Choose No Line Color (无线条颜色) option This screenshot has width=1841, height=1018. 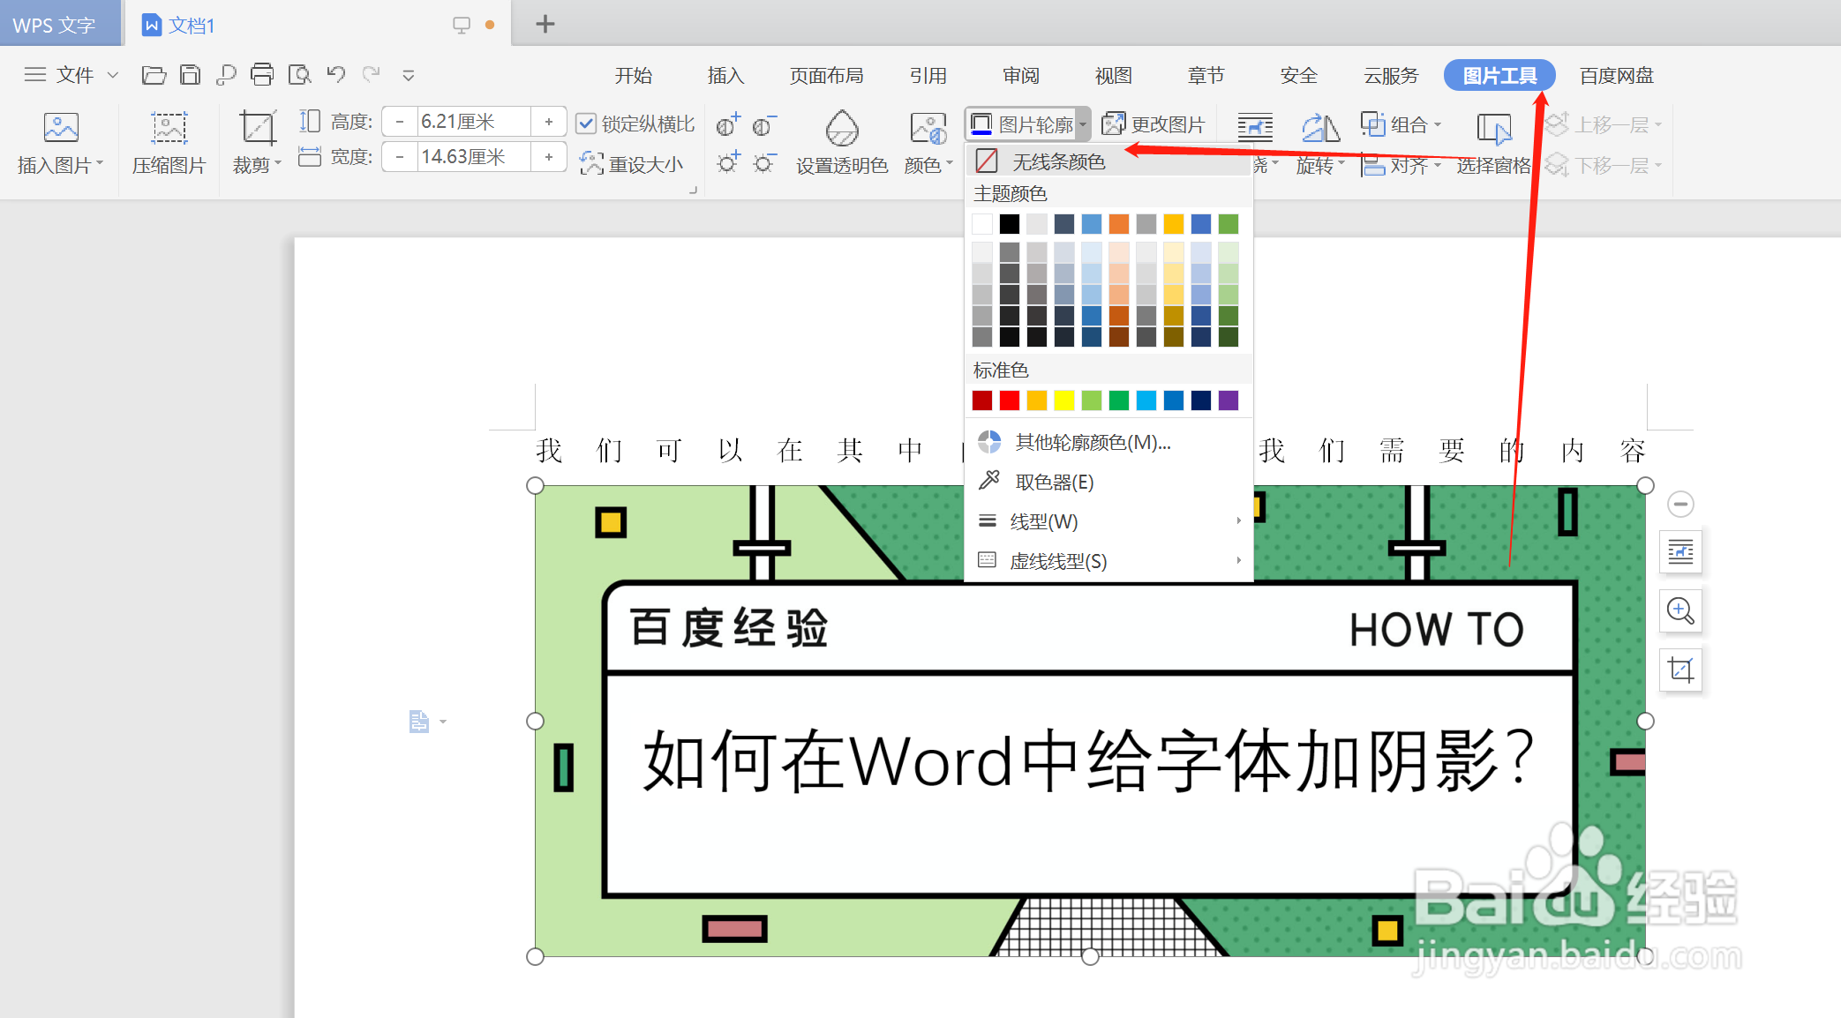pyautogui.click(x=1108, y=161)
